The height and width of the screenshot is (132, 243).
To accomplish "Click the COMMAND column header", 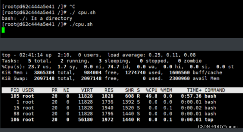I will 215,90.
